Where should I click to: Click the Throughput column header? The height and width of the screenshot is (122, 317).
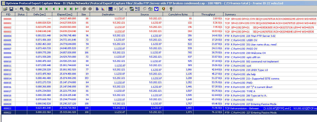click(208, 15)
